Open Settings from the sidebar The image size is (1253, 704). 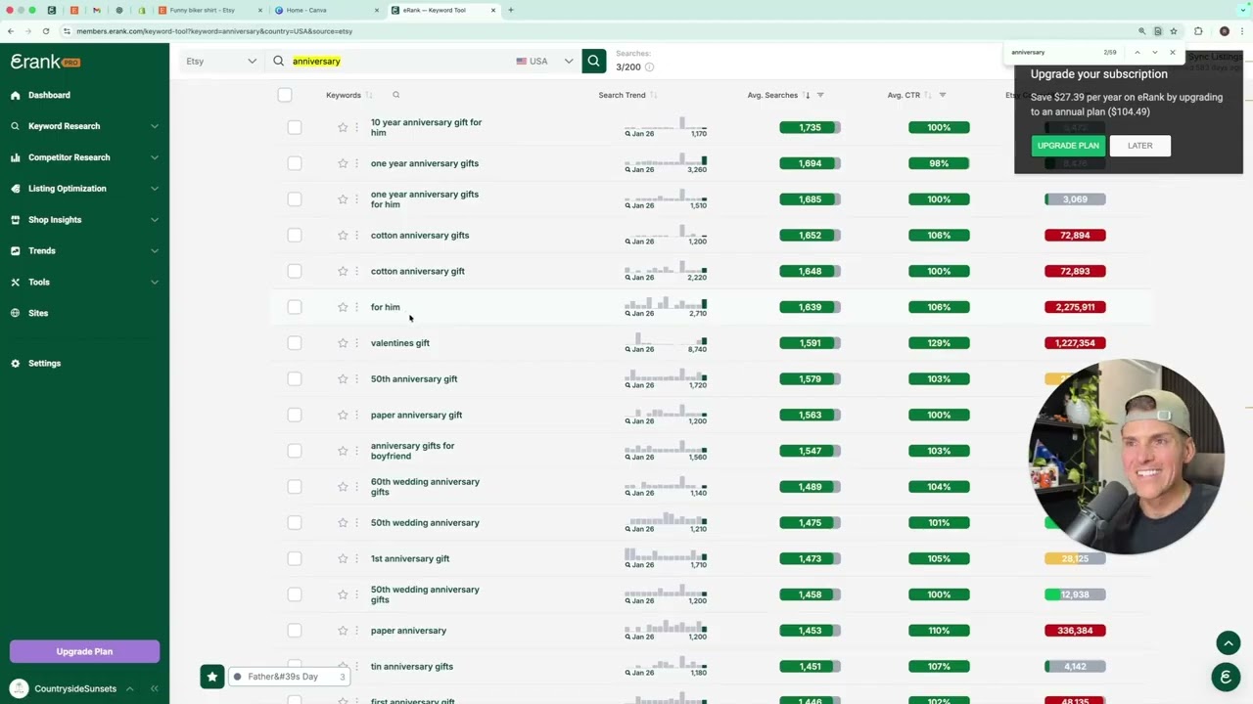pos(44,364)
